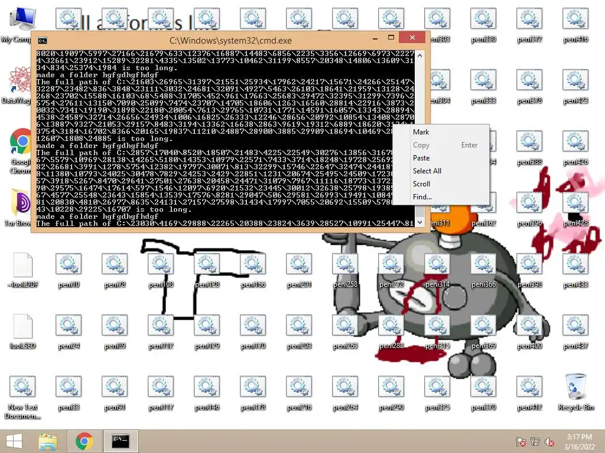
Task: Select the peni78 desktop icon
Action: click(115, 270)
